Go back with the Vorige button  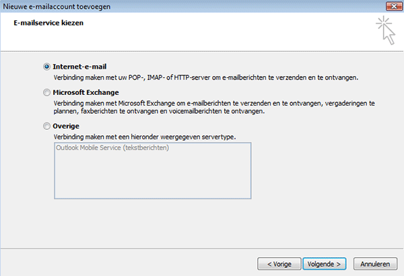pos(279,263)
